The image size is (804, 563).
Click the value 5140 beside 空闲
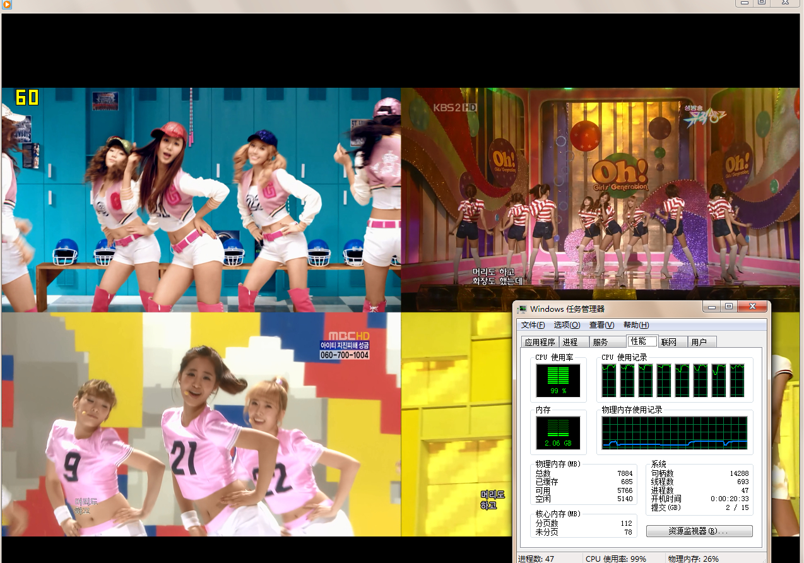pos(625,499)
